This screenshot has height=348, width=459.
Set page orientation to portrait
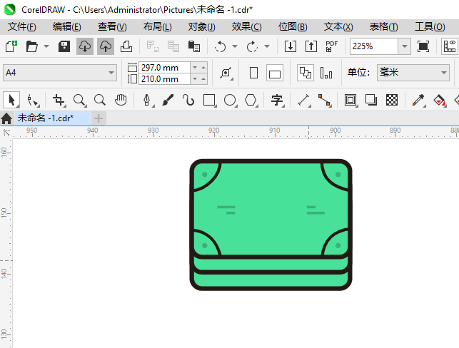click(254, 73)
